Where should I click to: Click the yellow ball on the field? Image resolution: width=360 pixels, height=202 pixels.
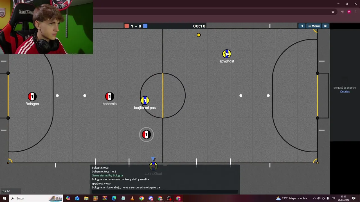[199, 35]
